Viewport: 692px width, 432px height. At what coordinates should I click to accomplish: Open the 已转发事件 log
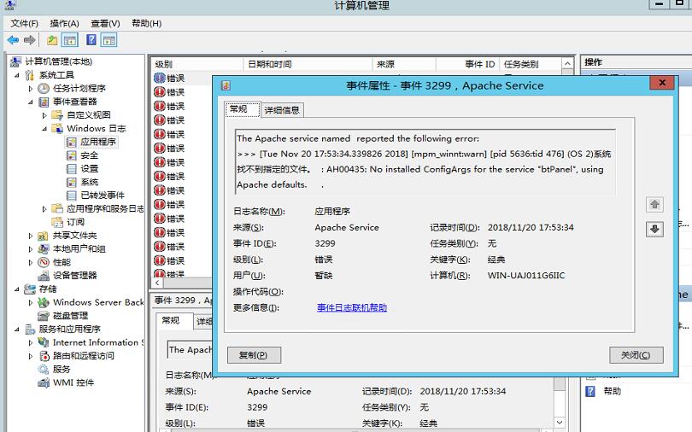click(103, 195)
